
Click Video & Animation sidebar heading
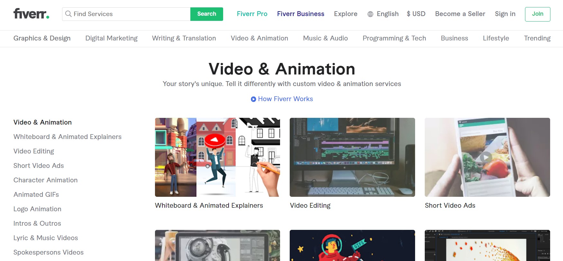pyautogui.click(x=42, y=122)
